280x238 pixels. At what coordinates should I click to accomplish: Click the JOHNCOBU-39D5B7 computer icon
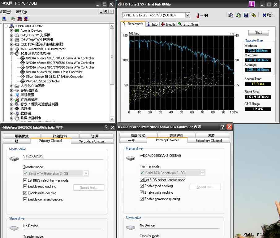click(x=12, y=26)
